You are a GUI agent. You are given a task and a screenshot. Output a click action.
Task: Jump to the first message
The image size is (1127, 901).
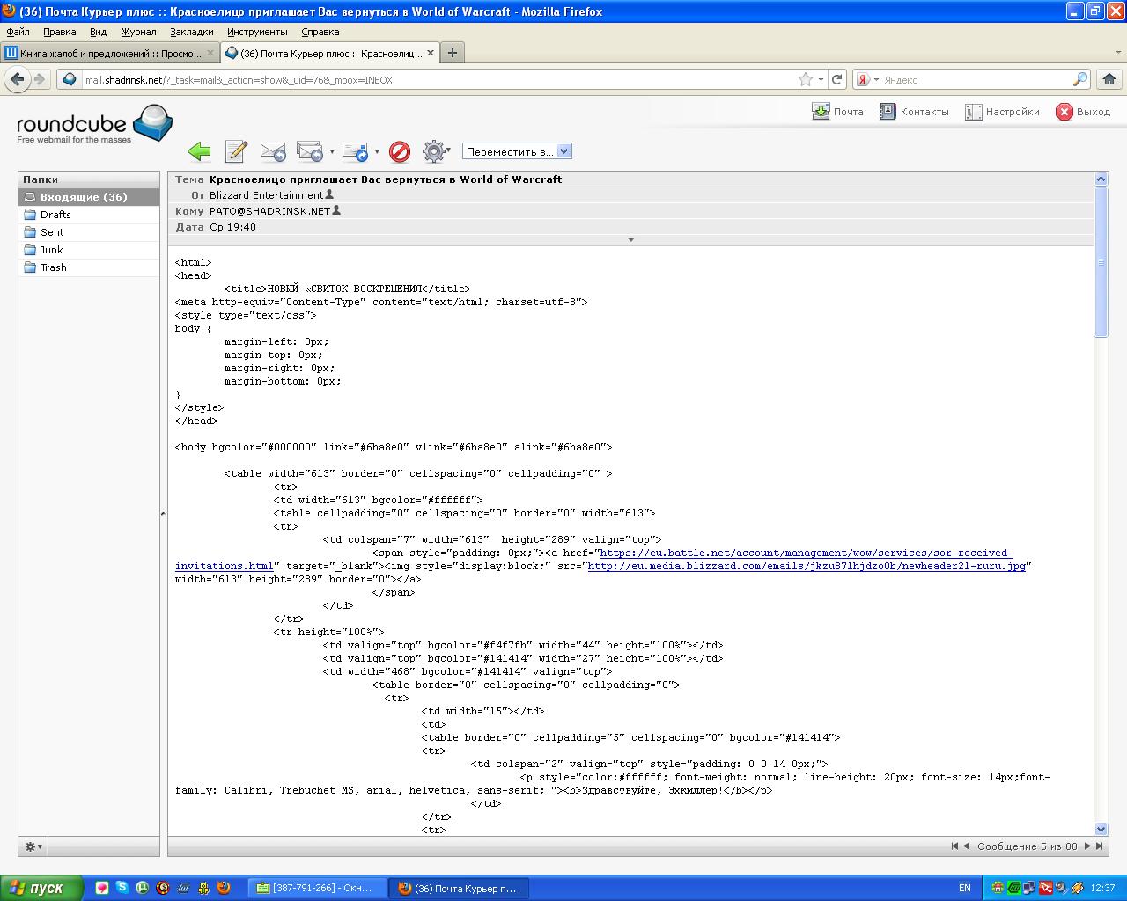tap(954, 846)
